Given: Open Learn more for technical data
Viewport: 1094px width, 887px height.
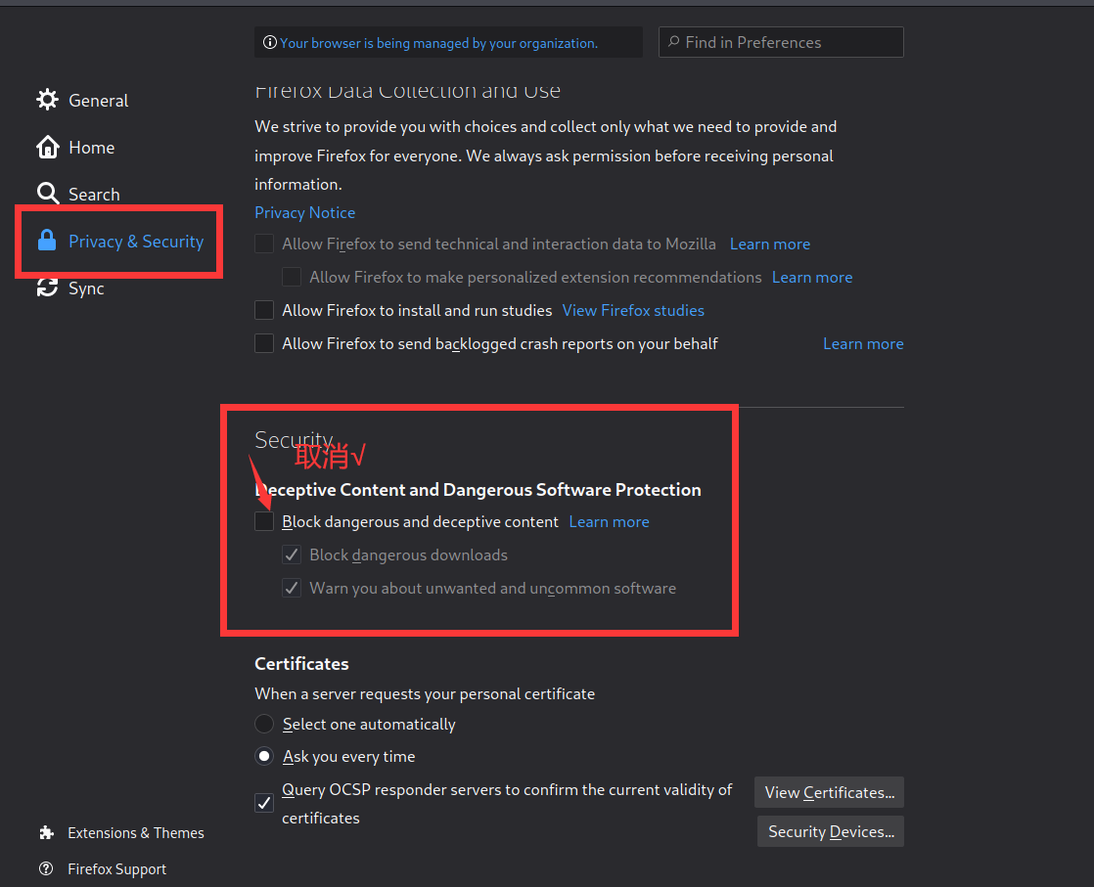Looking at the screenshot, I should (x=769, y=244).
